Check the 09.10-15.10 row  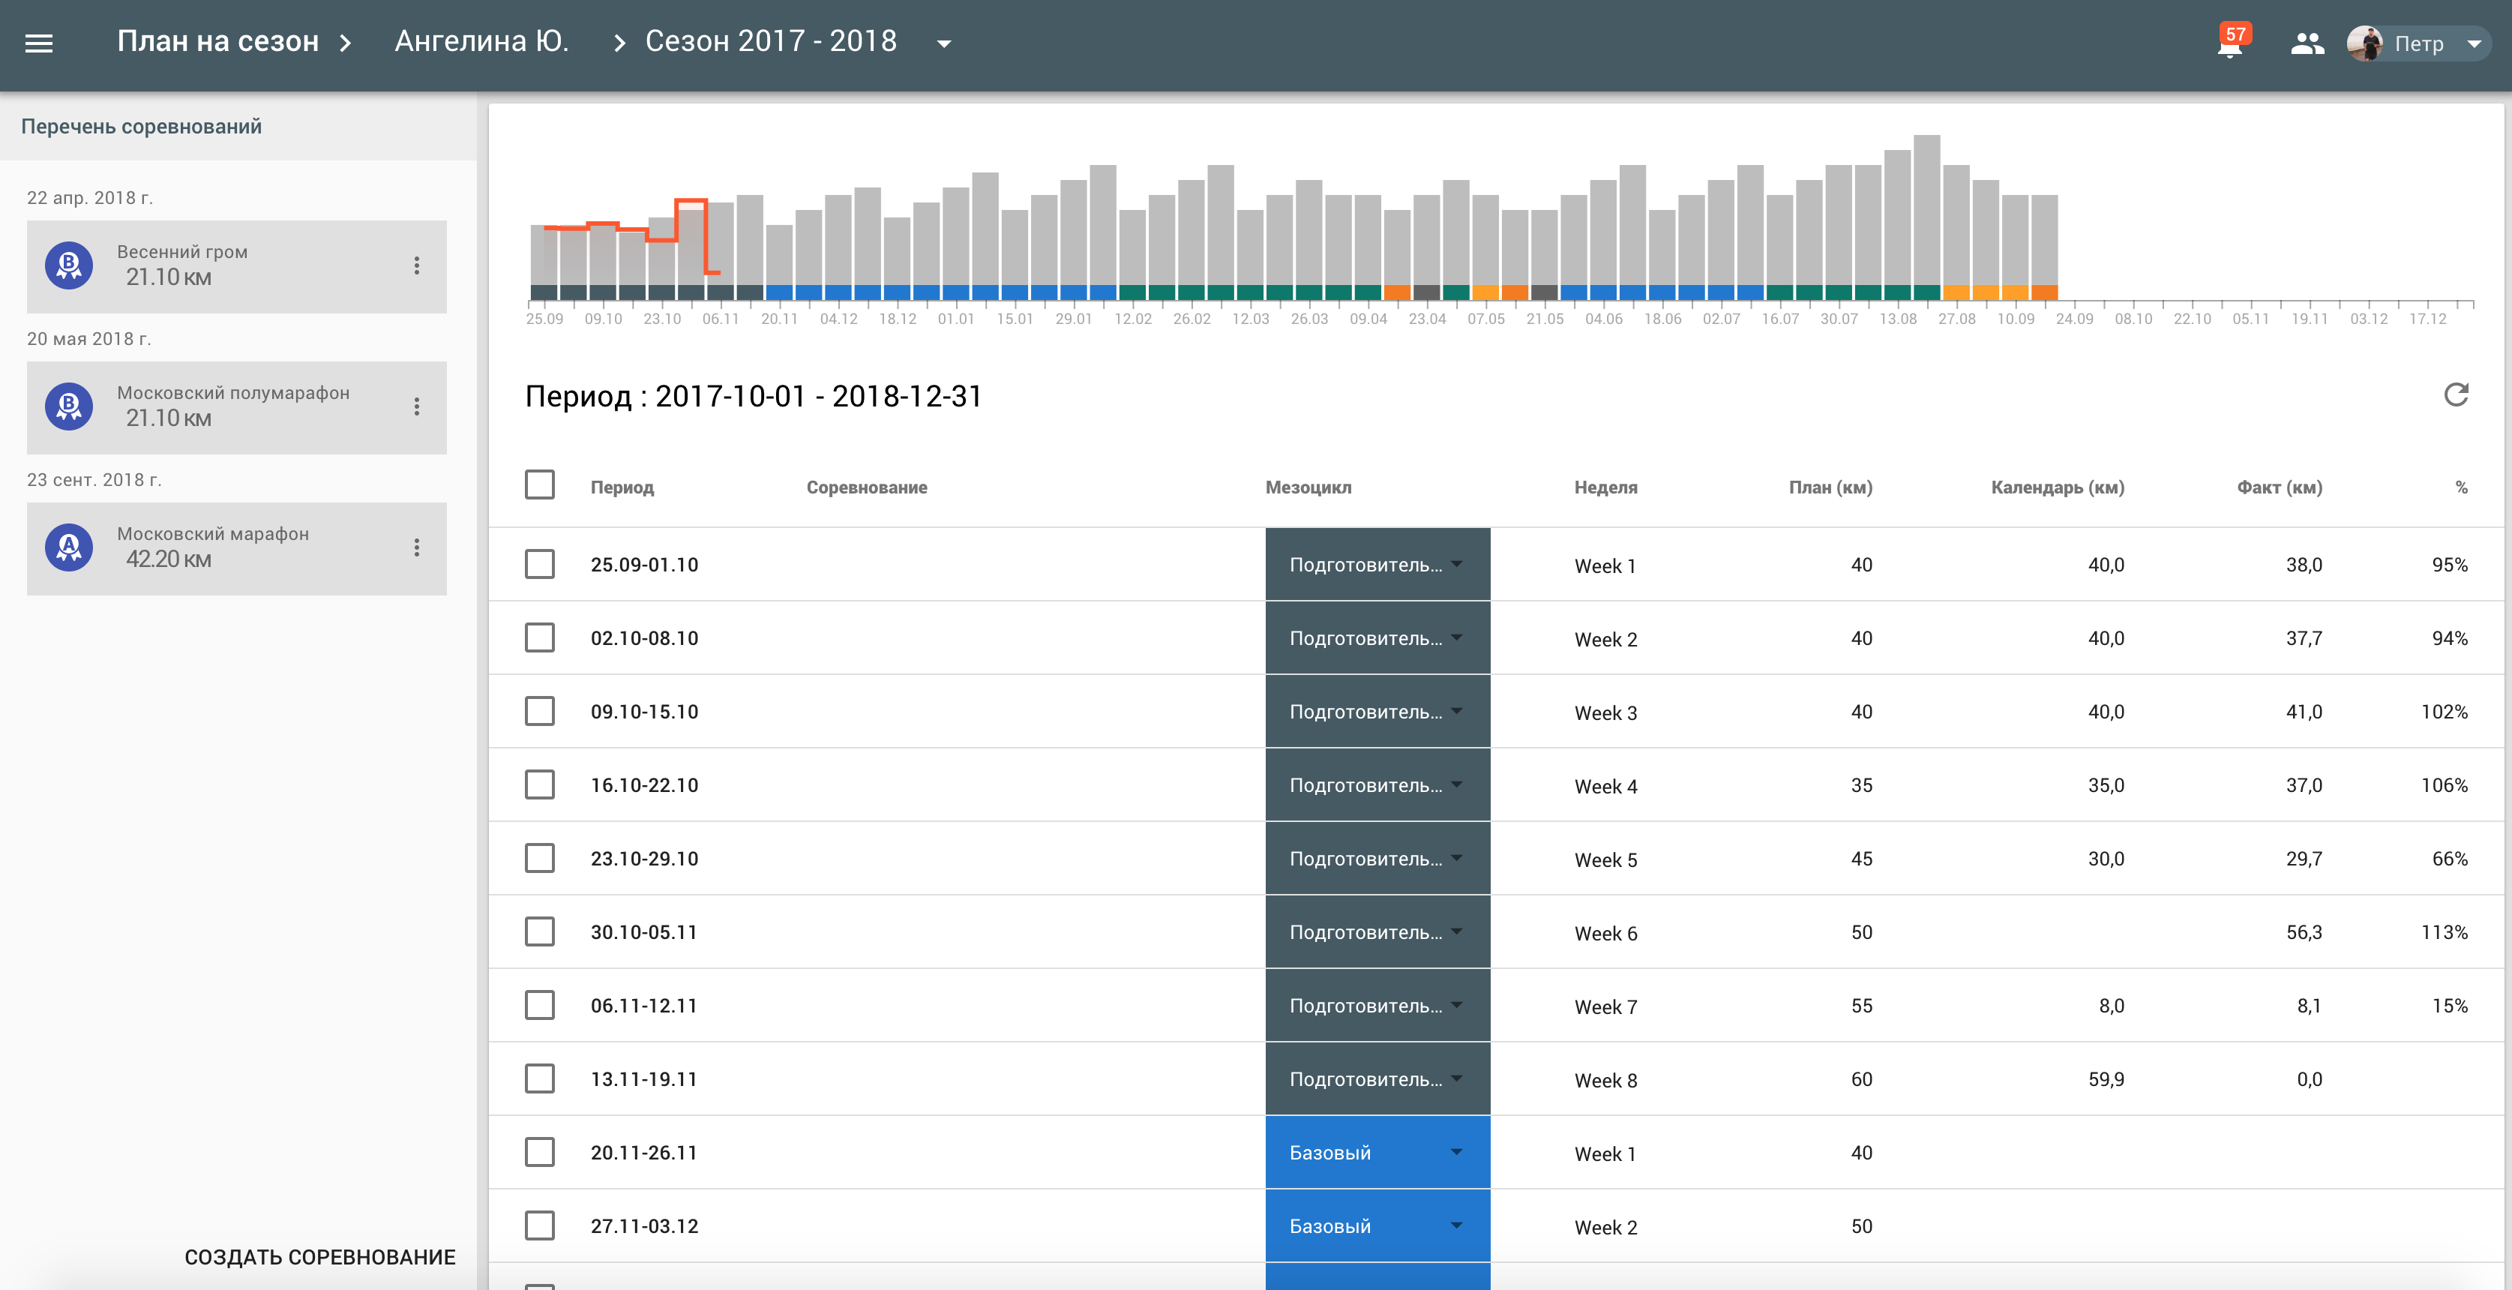click(539, 711)
